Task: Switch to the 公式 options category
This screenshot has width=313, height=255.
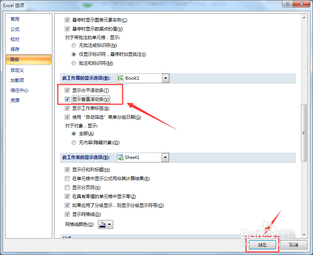Action: click(x=16, y=29)
